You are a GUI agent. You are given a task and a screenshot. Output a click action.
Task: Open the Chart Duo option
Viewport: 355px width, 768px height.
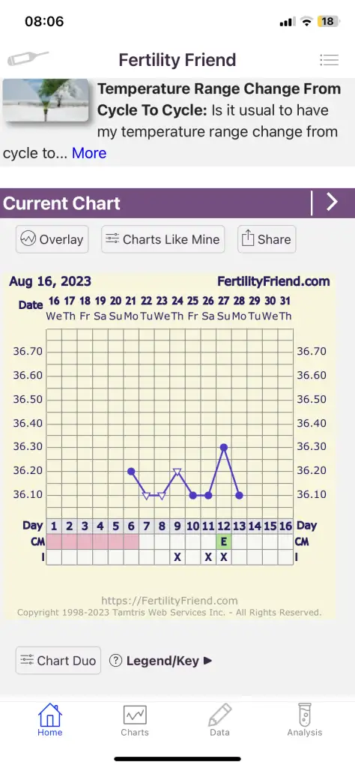[x=58, y=660]
